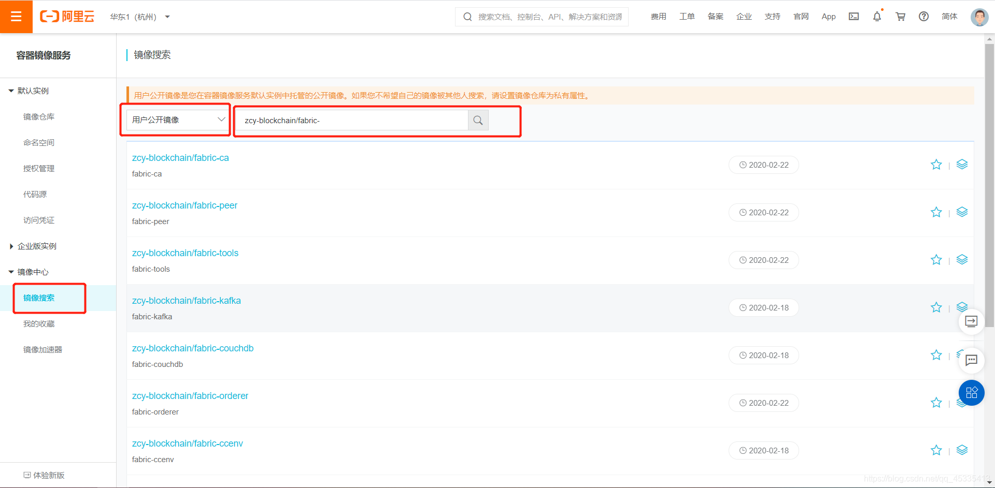Star the fabric-peer image
This screenshot has height=488, width=995.
click(x=936, y=212)
